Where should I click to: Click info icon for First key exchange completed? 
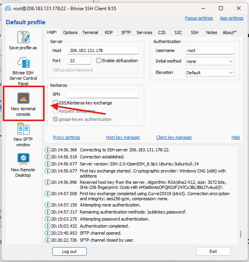tap(48, 194)
